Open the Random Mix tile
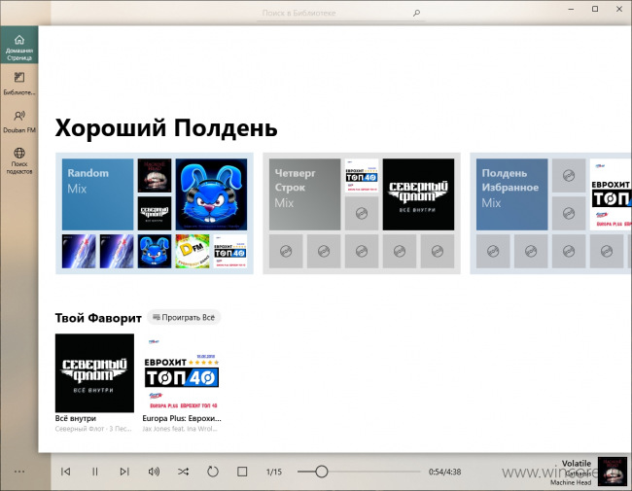Viewport: 632px width, 491px height. 97,194
